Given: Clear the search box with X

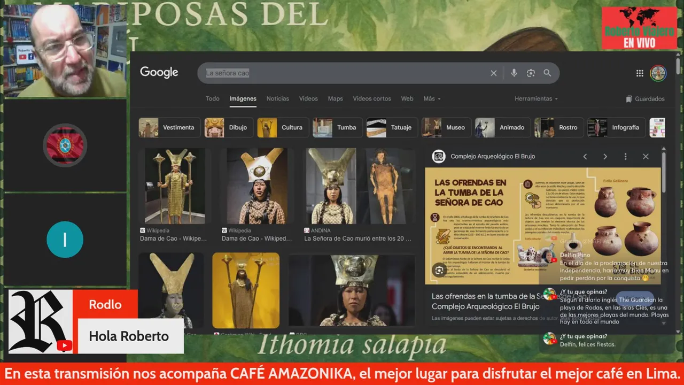Looking at the screenshot, I should pyautogui.click(x=494, y=73).
